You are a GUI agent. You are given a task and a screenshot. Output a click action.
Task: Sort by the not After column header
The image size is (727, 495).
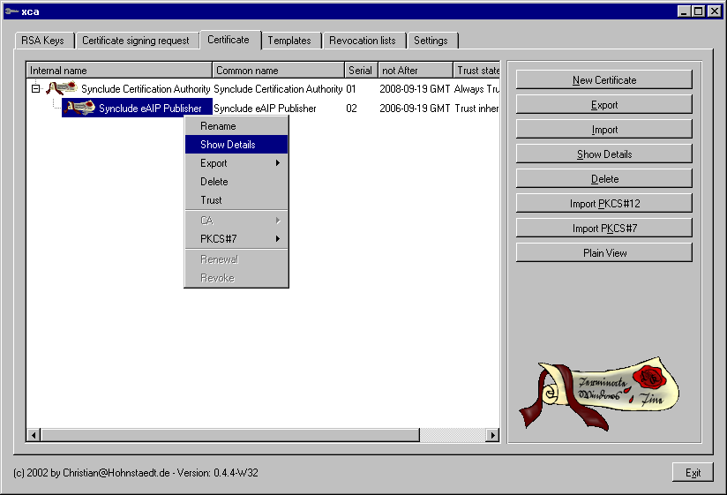point(415,71)
